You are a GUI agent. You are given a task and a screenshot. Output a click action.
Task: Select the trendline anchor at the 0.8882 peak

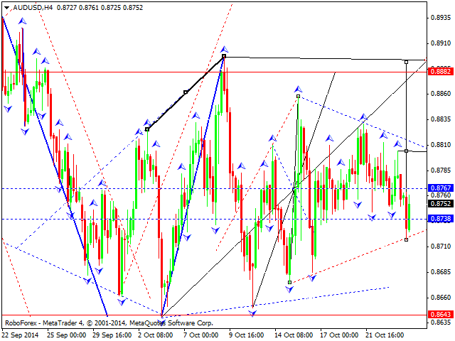click(224, 55)
